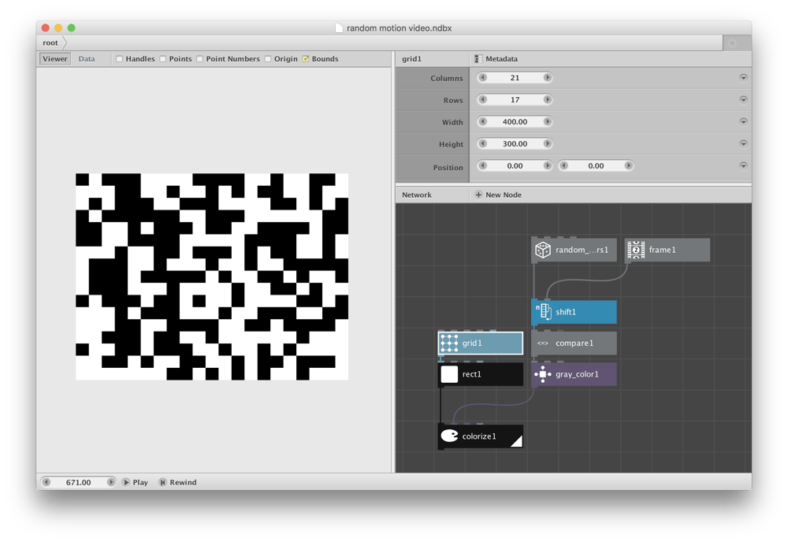Decrease the Height value with left arrow

[483, 143]
